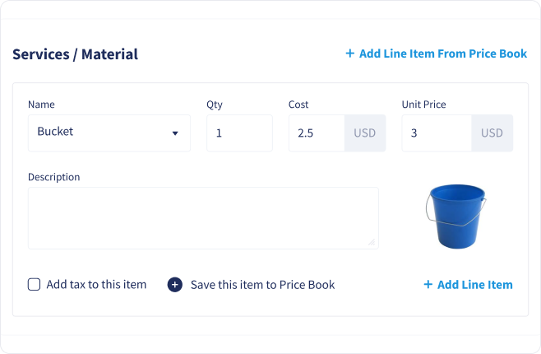Click the Add tax to this item label text
This screenshot has height=354, width=541.
[x=96, y=285]
